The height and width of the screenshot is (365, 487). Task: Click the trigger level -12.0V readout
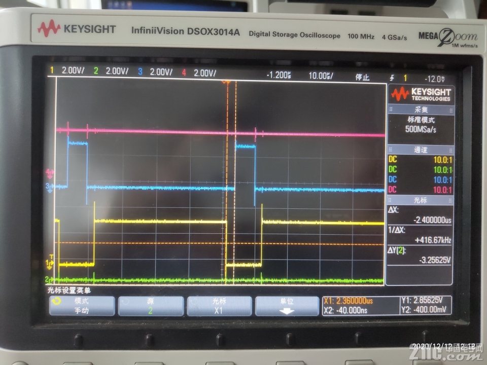pos(435,79)
